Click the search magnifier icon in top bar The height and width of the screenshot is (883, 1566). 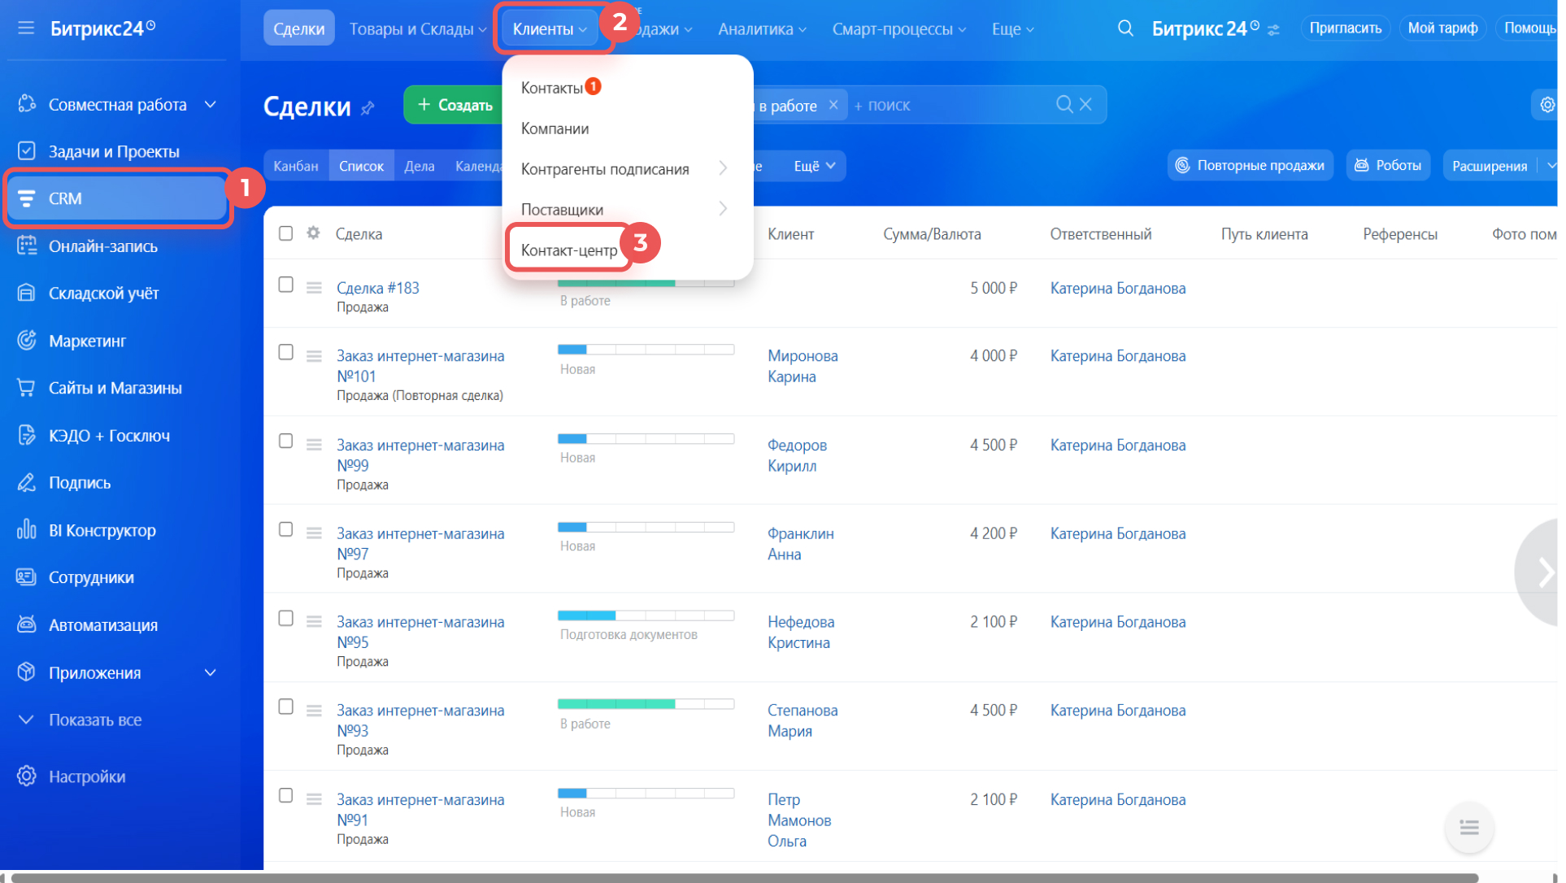click(1125, 28)
